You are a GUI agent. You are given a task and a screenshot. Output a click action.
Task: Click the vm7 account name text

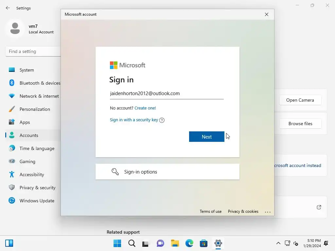[33, 26]
